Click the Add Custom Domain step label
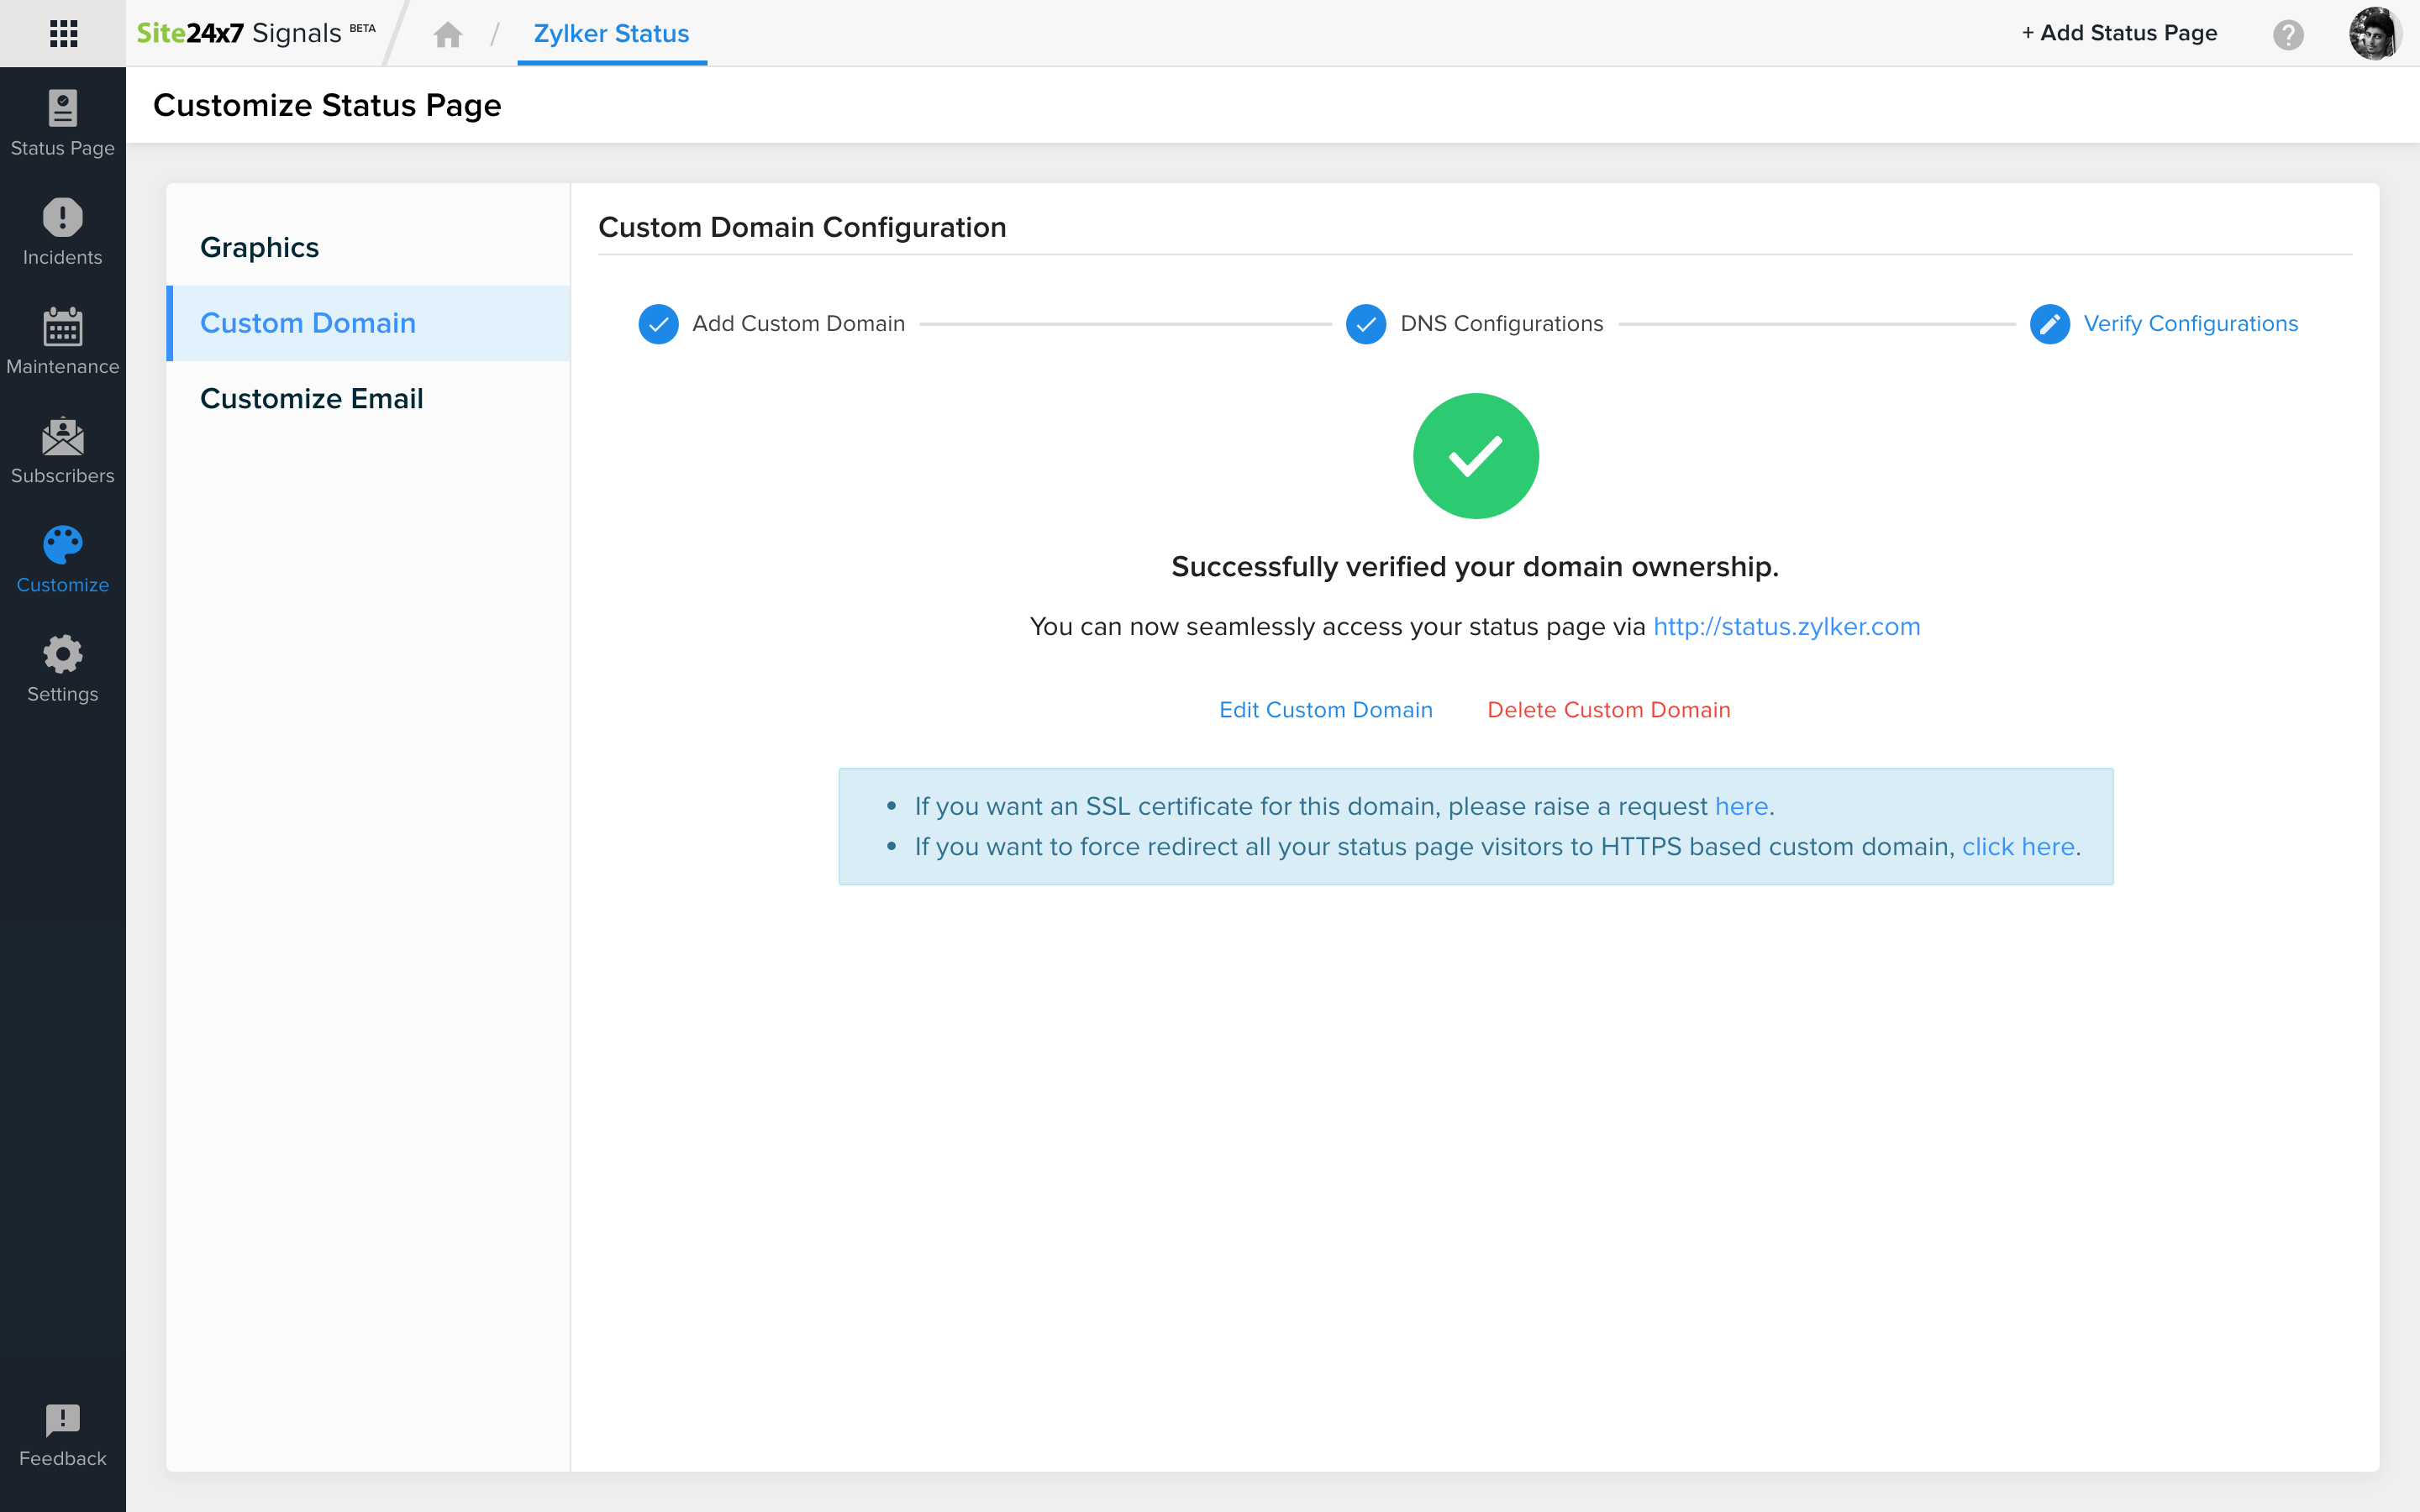This screenshot has height=1512, width=2420. (798, 324)
